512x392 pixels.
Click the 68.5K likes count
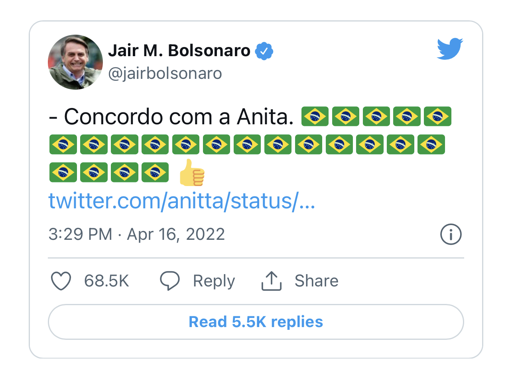point(106,281)
